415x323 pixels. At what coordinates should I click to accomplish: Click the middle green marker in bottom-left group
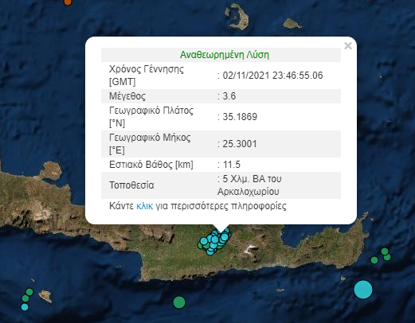pos(25,298)
